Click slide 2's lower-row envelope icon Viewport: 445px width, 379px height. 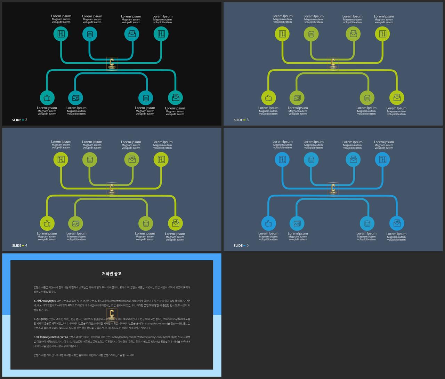click(176, 98)
